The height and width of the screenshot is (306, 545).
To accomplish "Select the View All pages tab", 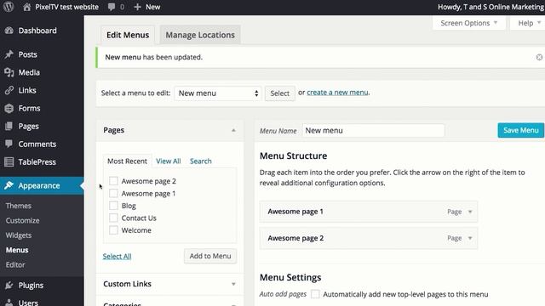I will pos(169,161).
